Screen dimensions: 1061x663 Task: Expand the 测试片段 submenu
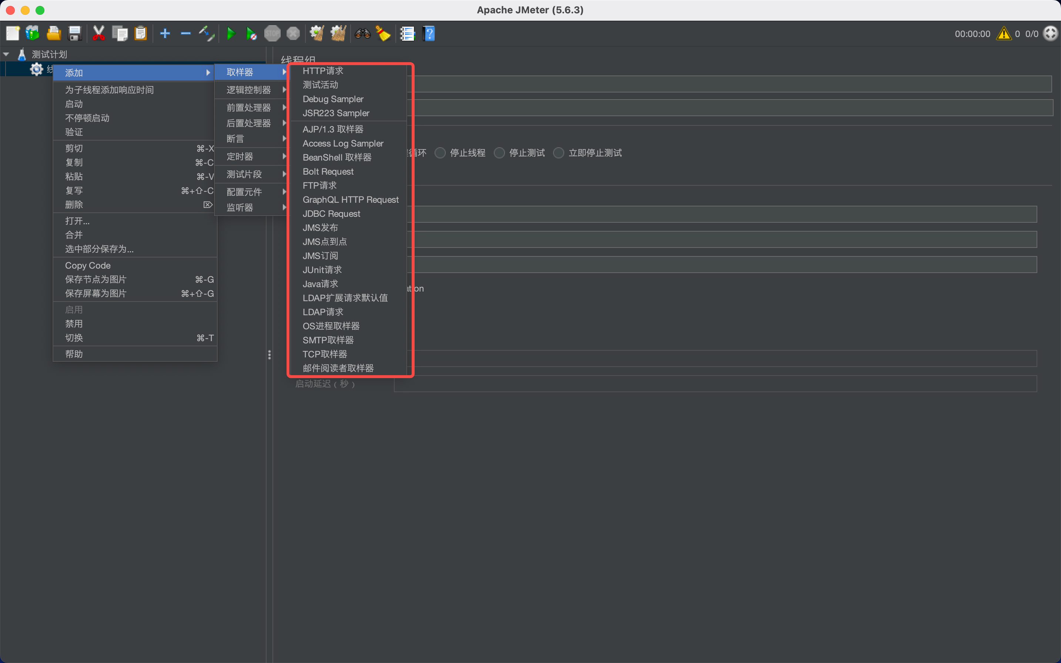pos(251,174)
